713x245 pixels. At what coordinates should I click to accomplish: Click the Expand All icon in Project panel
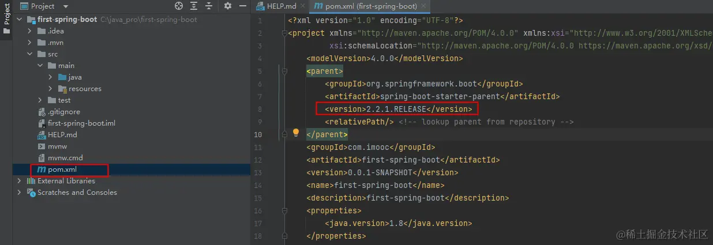pyautogui.click(x=195, y=6)
